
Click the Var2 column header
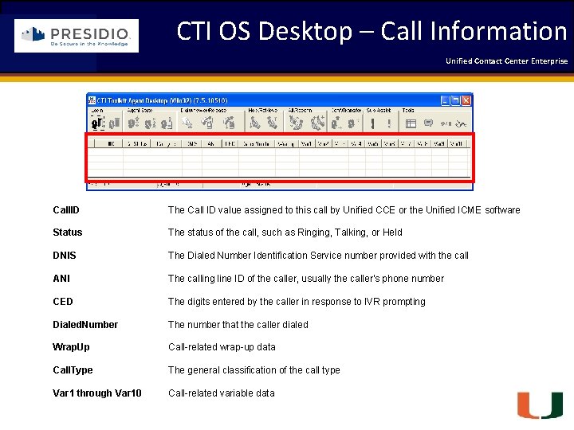coord(324,143)
